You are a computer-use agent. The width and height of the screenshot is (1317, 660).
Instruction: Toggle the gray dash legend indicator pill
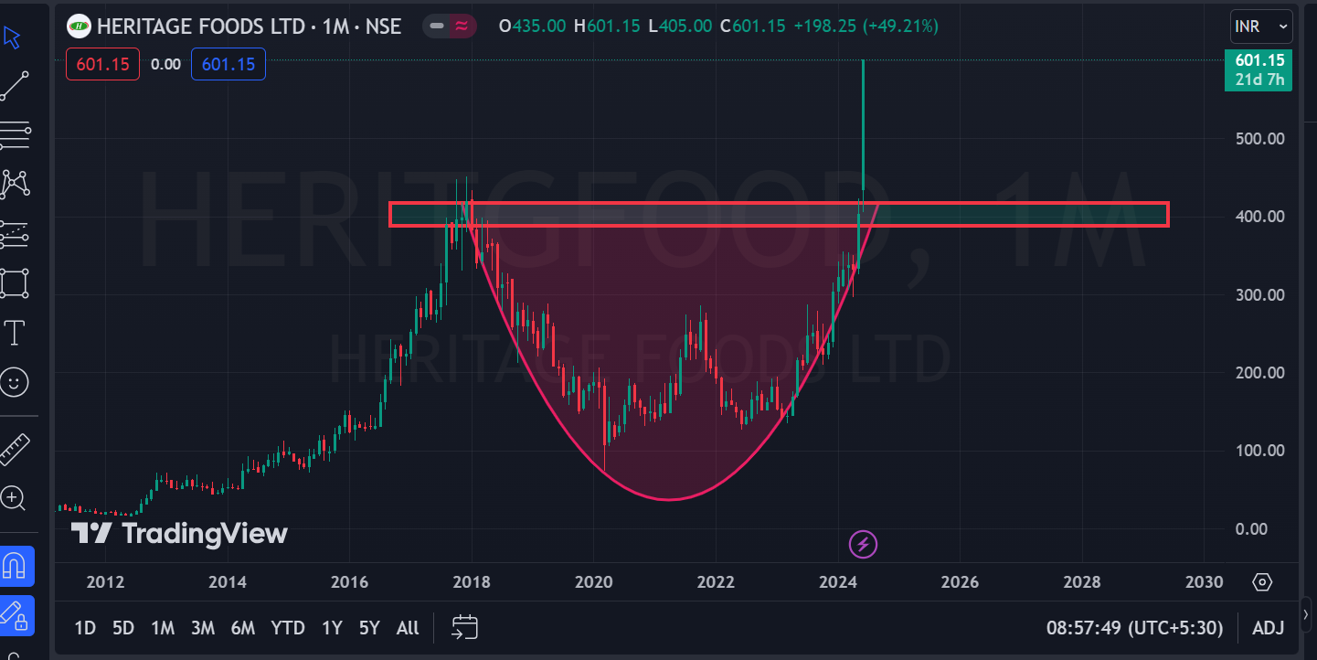pyautogui.click(x=437, y=27)
